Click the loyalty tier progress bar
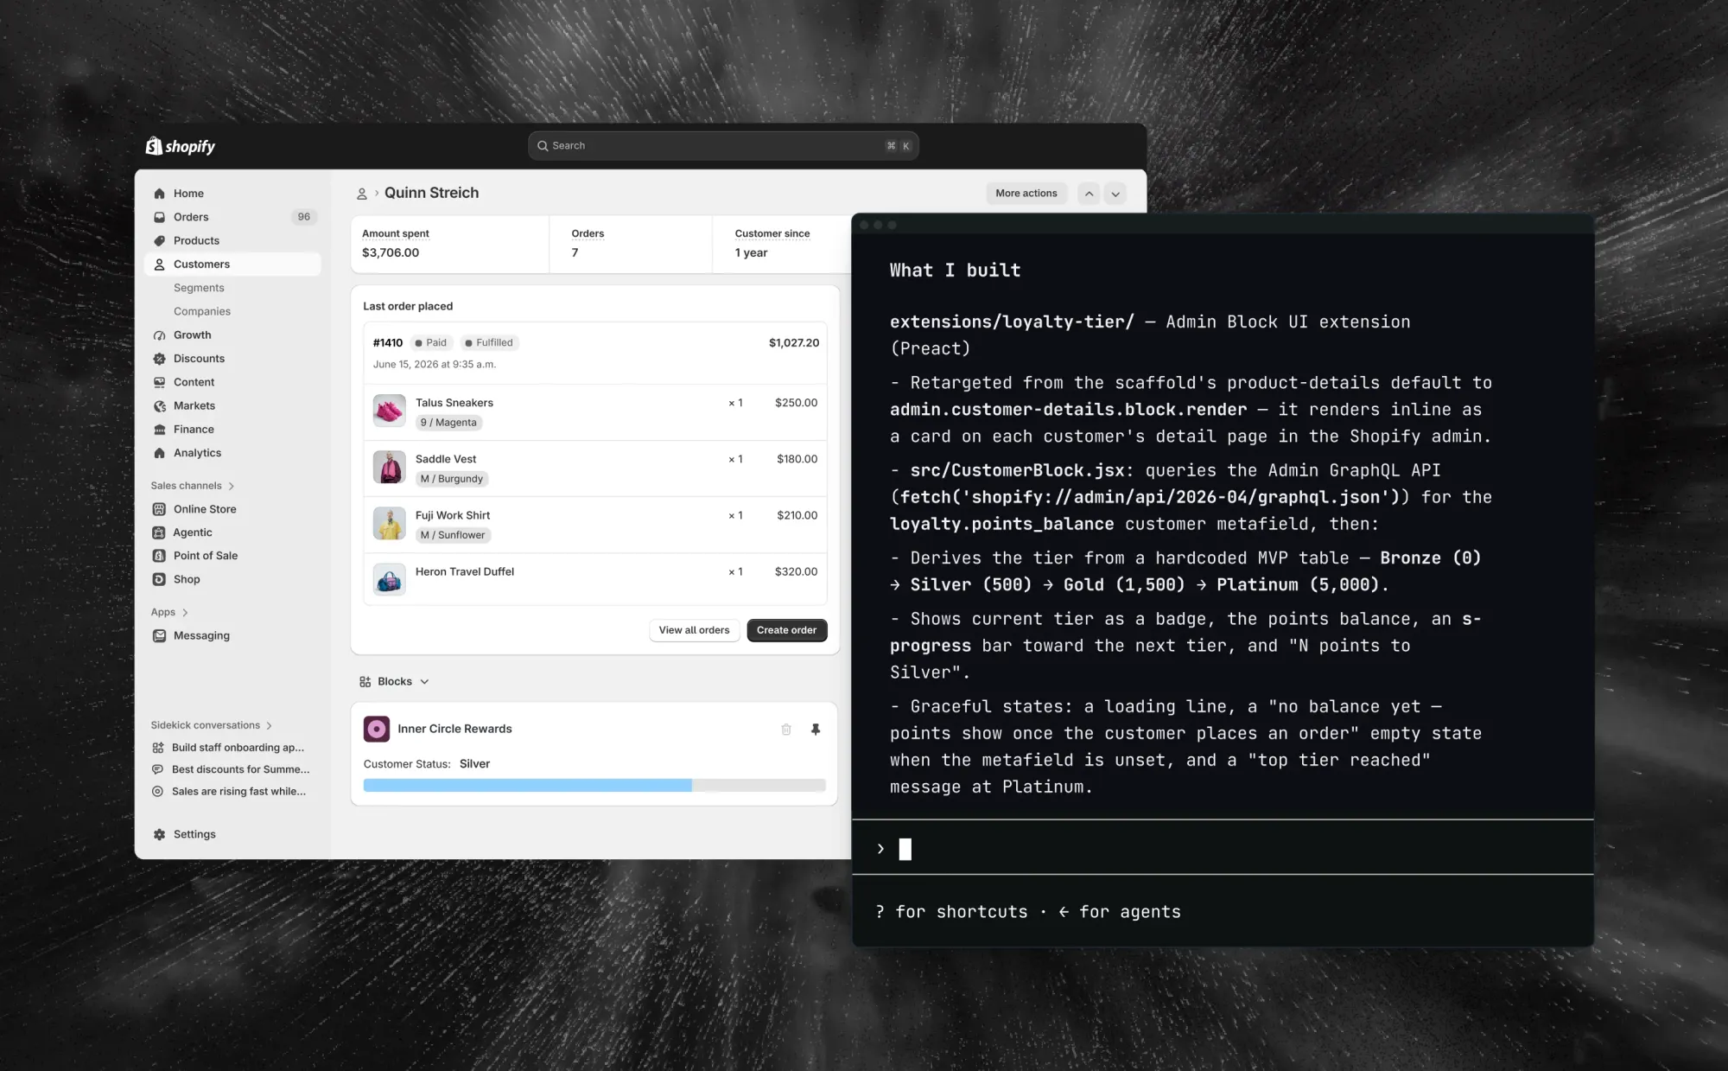 click(594, 785)
